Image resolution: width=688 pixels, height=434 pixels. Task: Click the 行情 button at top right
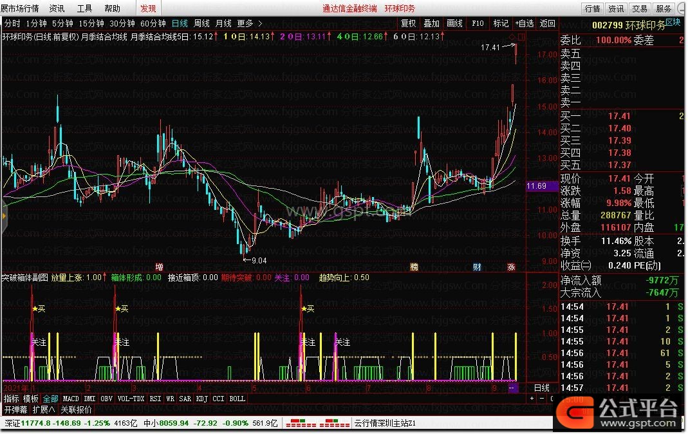click(592, 8)
